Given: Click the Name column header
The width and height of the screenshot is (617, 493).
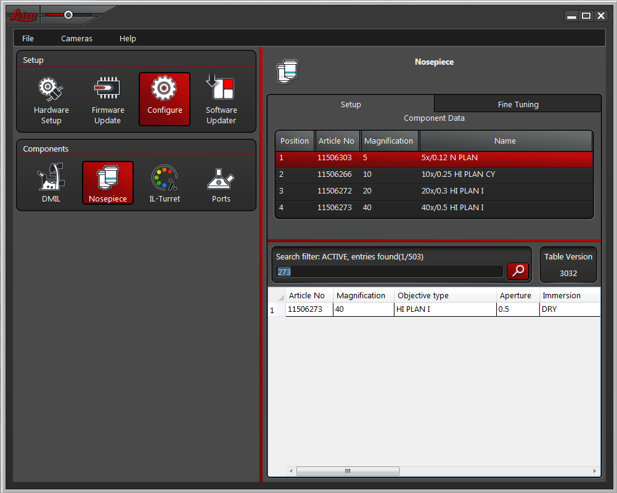Looking at the screenshot, I should [x=505, y=141].
